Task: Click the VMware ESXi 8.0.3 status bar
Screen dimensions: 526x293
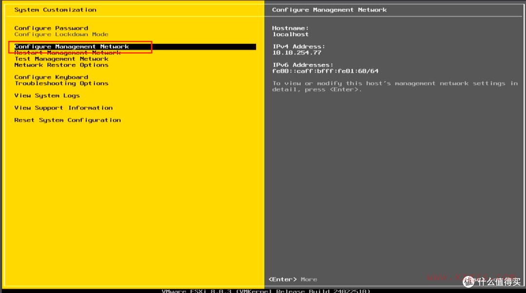Action: [x=263, y=291]
